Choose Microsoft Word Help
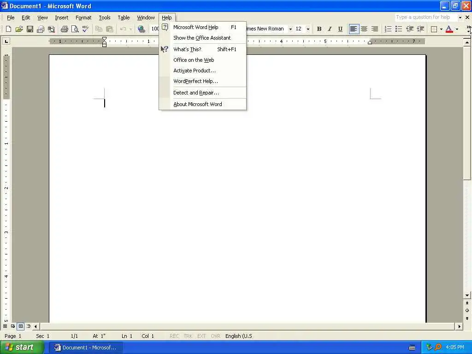Viewport: 472px width, 354px height. coord(203,27)
